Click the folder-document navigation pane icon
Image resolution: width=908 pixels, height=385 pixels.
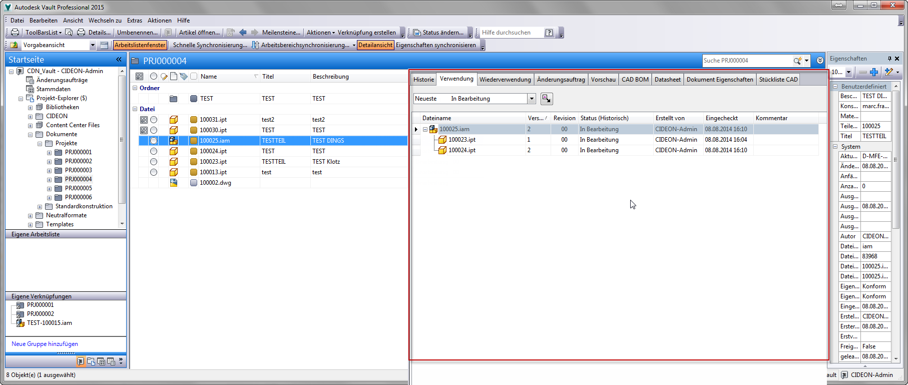(x=91, y=361)
